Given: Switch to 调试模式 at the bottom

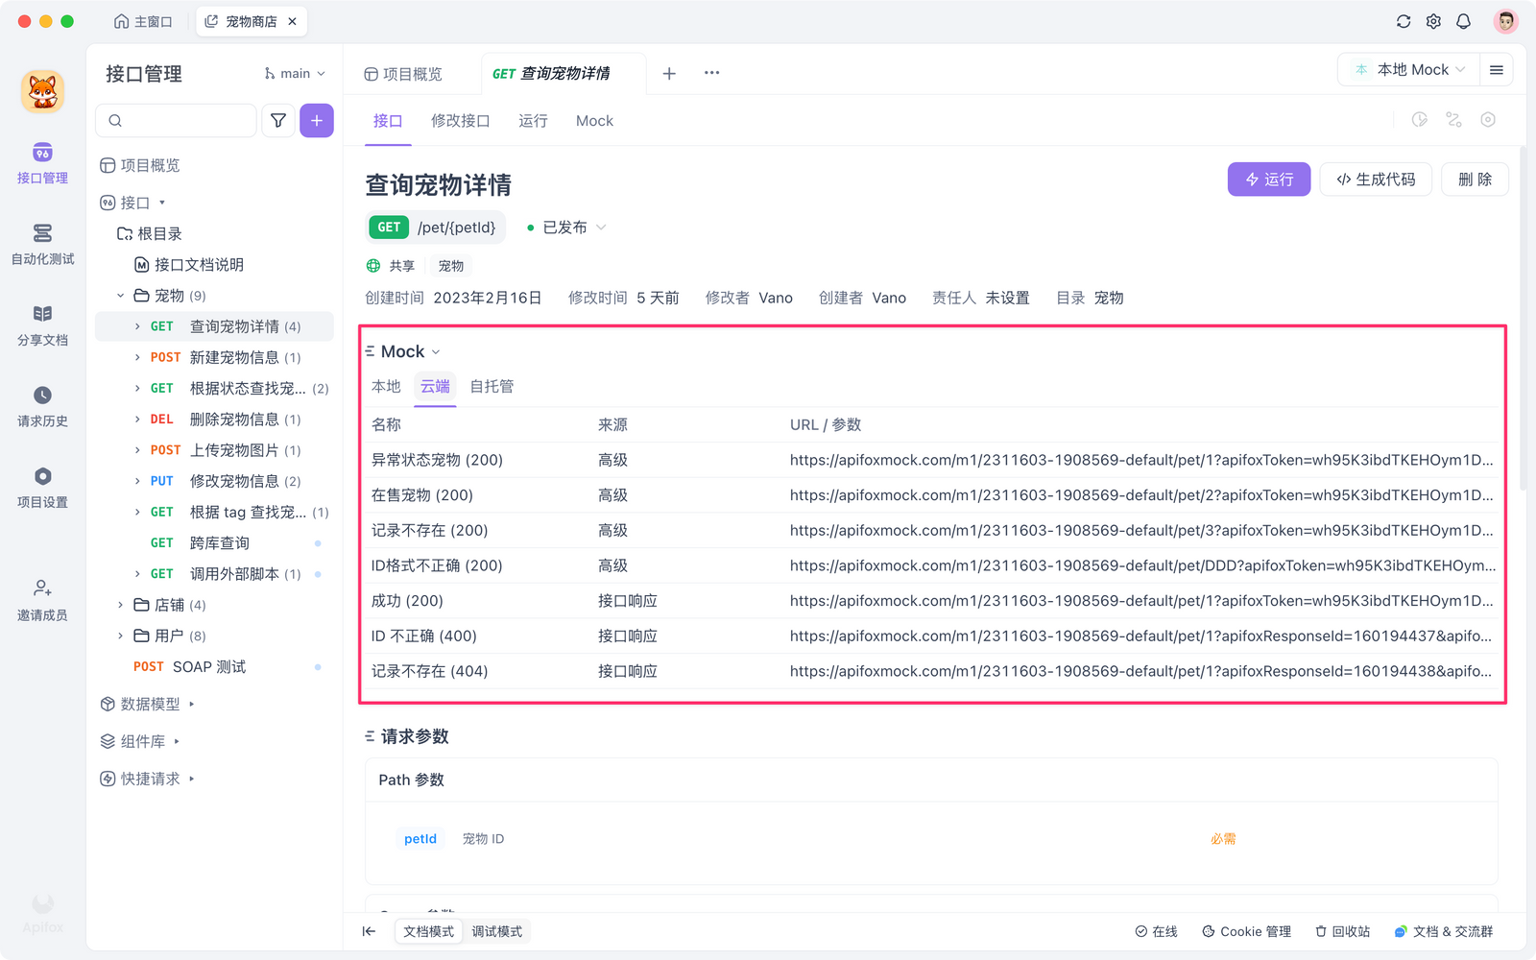Looking at the screenshot, I should [x=496, y=931].
